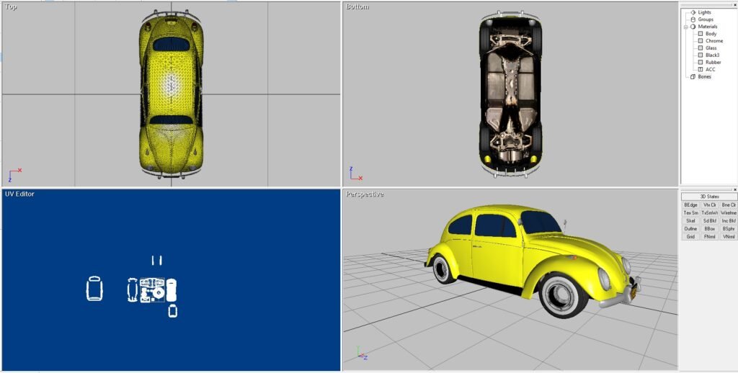The image size is (738, 373).
Task: Select the ACC material icon
Action: point(701,69)
